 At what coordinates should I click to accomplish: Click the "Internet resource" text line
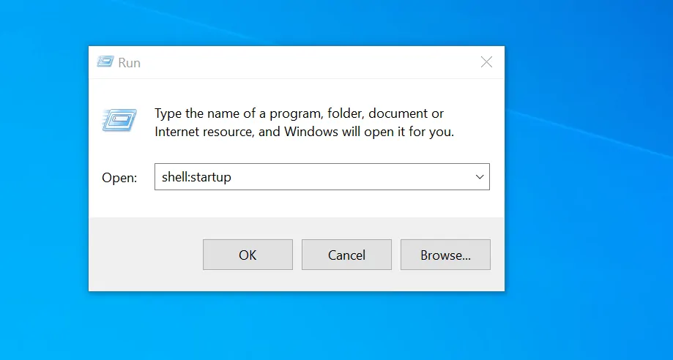tap(203, 132)
